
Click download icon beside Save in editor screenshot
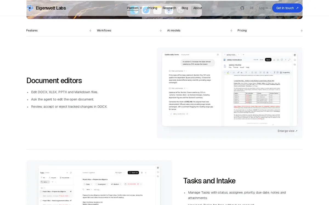coord(274,60)
